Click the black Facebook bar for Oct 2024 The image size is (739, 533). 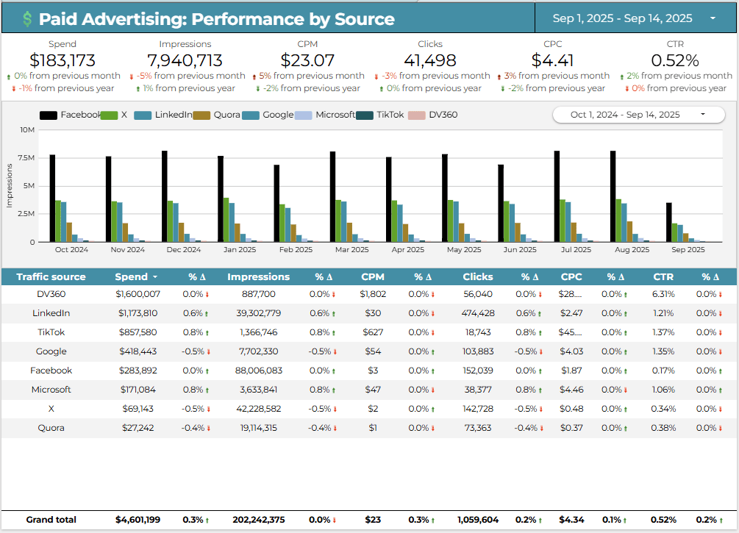pyautogui.click(x=52, y=198)
